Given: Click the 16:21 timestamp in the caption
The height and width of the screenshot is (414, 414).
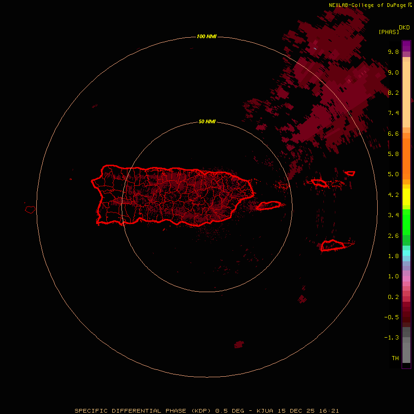Looking at the screenshot, I should point(329,411).
